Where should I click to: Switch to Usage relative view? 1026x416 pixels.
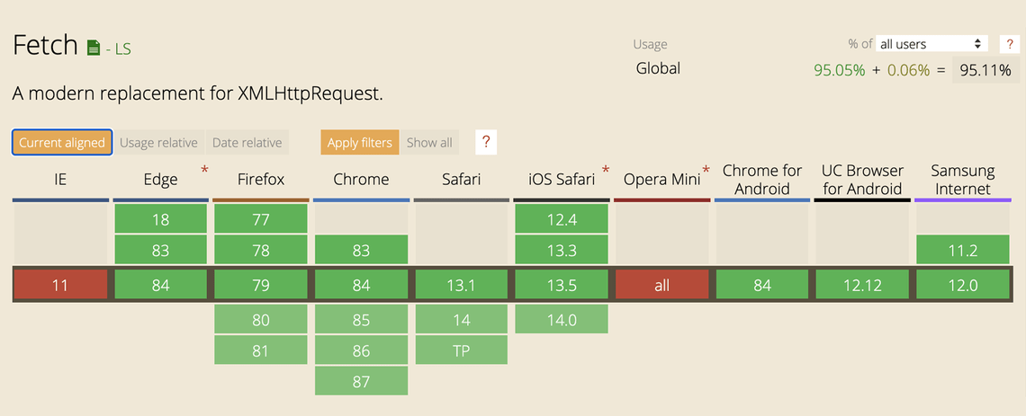tap(158, 142)
